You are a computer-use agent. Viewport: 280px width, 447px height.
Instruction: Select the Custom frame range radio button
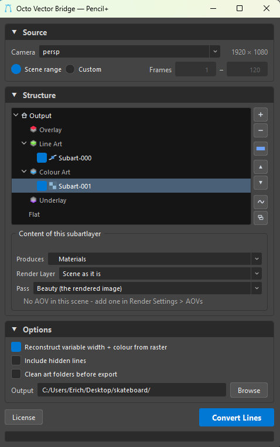(x=70, y=69)
